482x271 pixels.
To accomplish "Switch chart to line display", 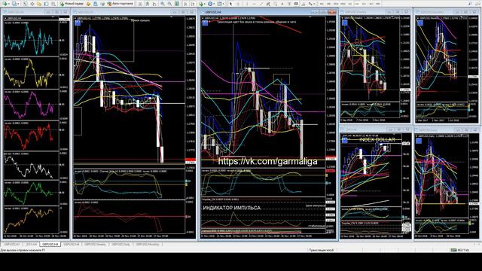I will 154,4.
